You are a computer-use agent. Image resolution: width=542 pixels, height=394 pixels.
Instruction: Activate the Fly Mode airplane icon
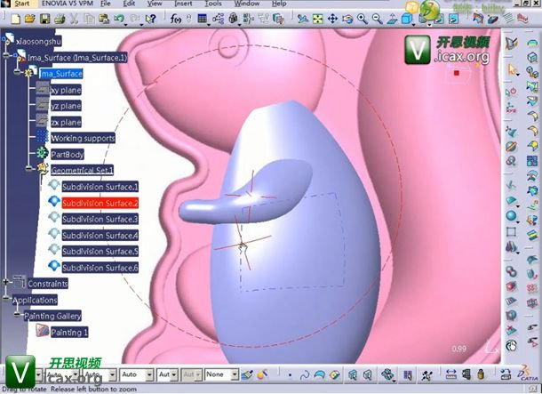[x=302, y=19]
